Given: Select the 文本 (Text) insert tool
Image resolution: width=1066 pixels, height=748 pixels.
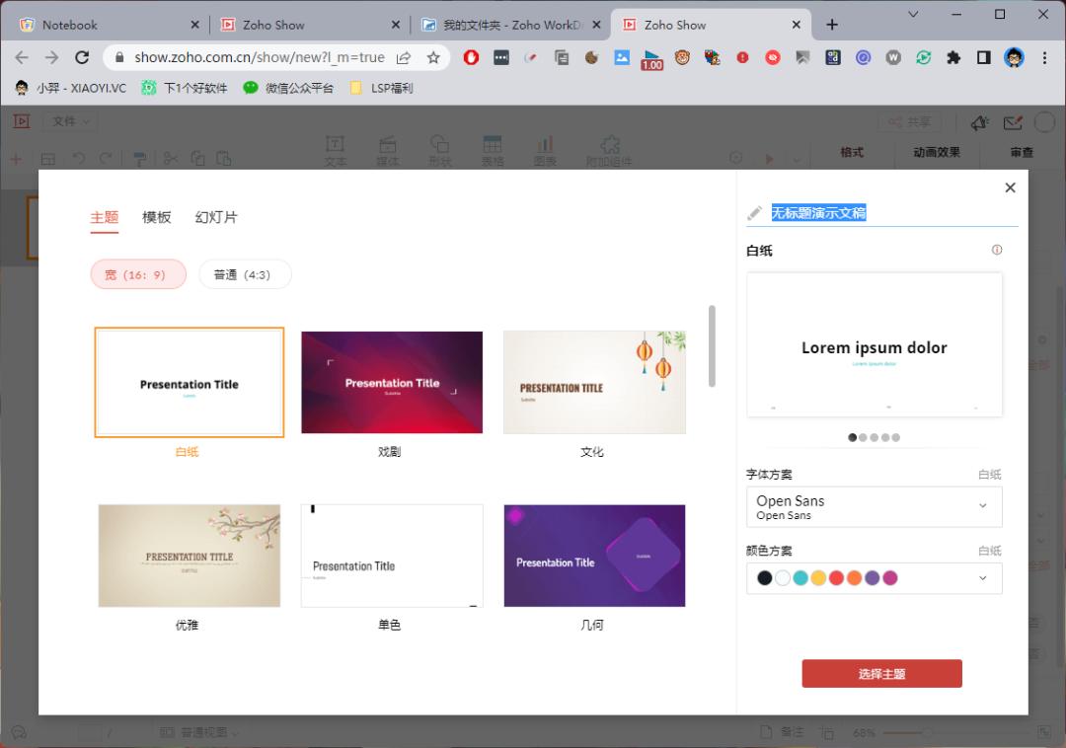Looking at the screenshot, I should click(336, 148).
